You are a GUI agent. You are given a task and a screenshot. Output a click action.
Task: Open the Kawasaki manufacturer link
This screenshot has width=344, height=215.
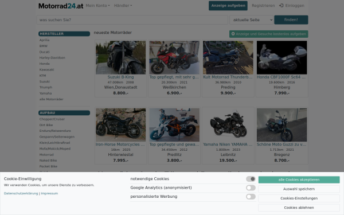pos(46,69)
